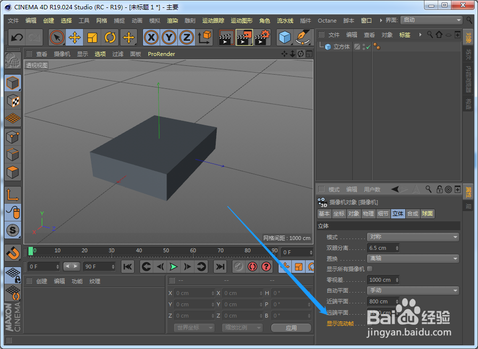Open the 运动图形 menu

click(242, 21)
